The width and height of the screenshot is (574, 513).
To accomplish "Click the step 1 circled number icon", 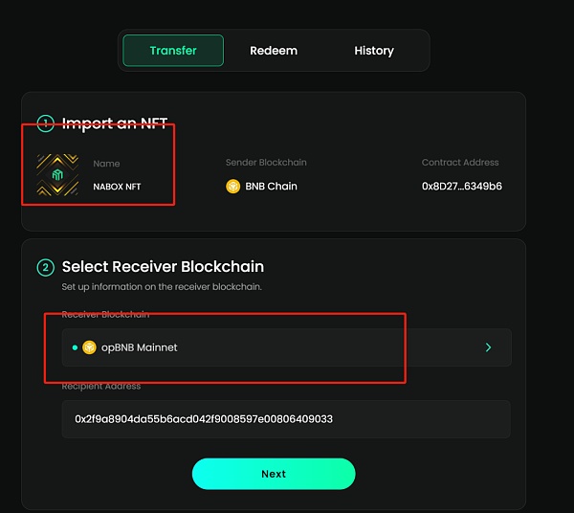I will pyautogui.click(x=45, y=123).
